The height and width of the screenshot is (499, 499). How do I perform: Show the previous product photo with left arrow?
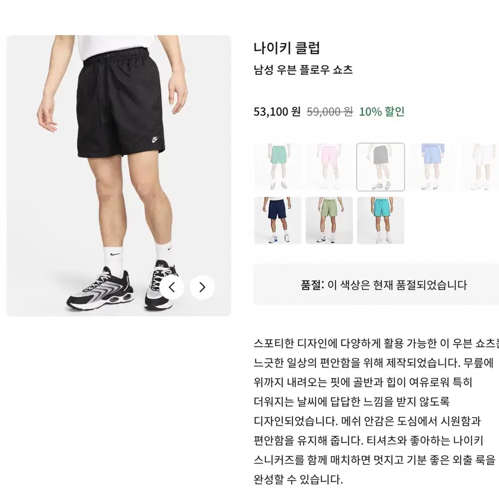point(172,288)
